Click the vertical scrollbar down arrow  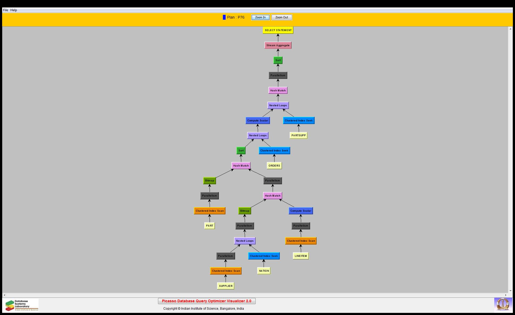pos(510,291)
